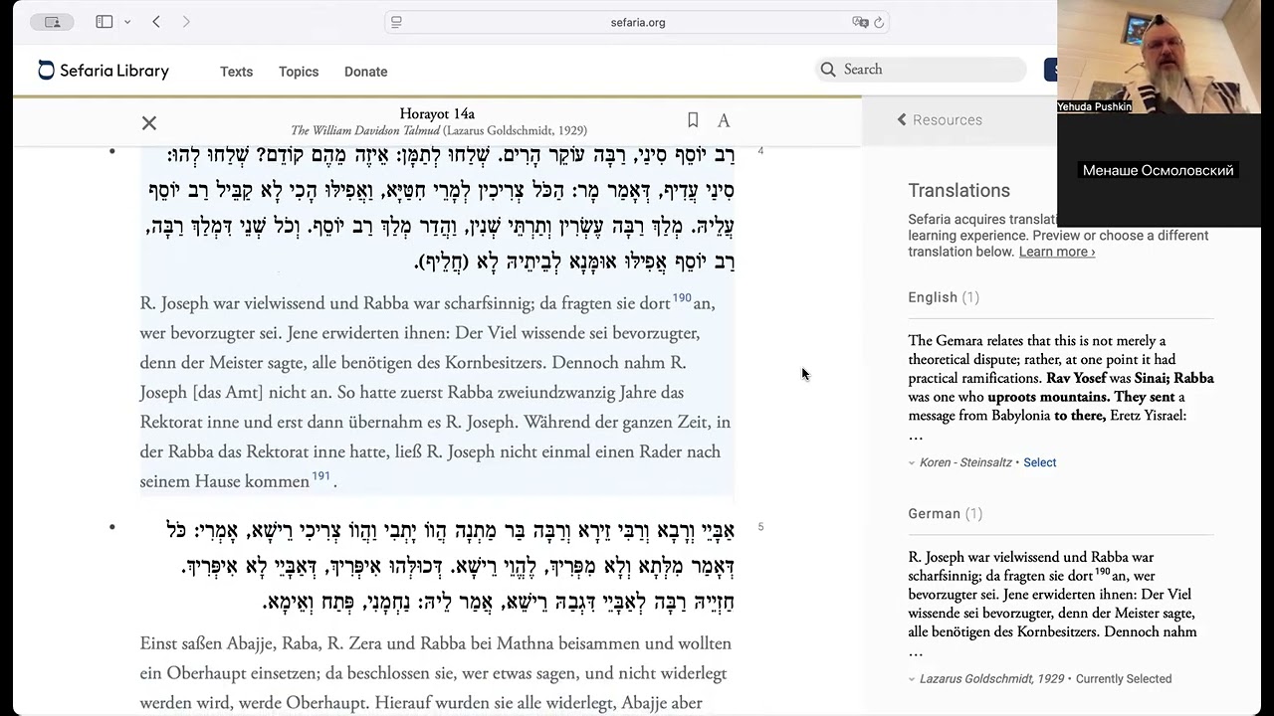Bookmark this Horayot 14a text
The width and height of the screenshot is (1274, 716).
(x=693, y=120)
